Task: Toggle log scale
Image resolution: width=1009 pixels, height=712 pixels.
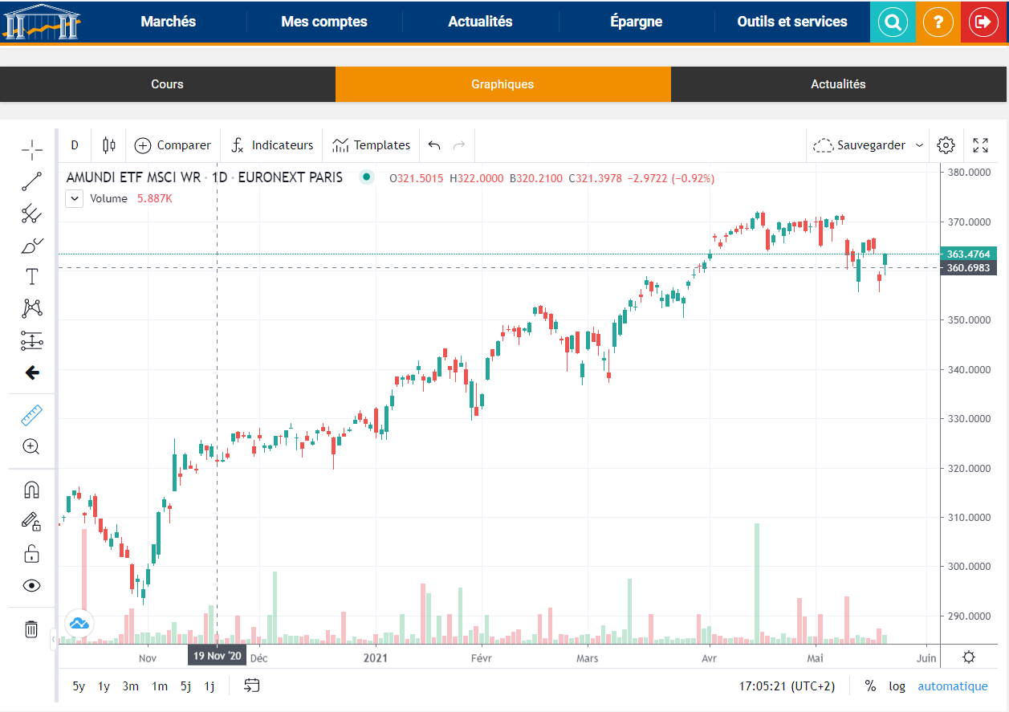Action: point(897,686)
